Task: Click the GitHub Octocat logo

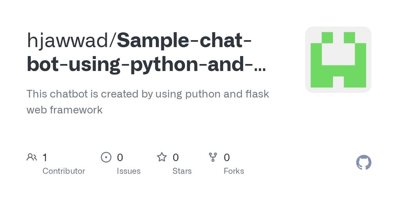Action: 364,163
